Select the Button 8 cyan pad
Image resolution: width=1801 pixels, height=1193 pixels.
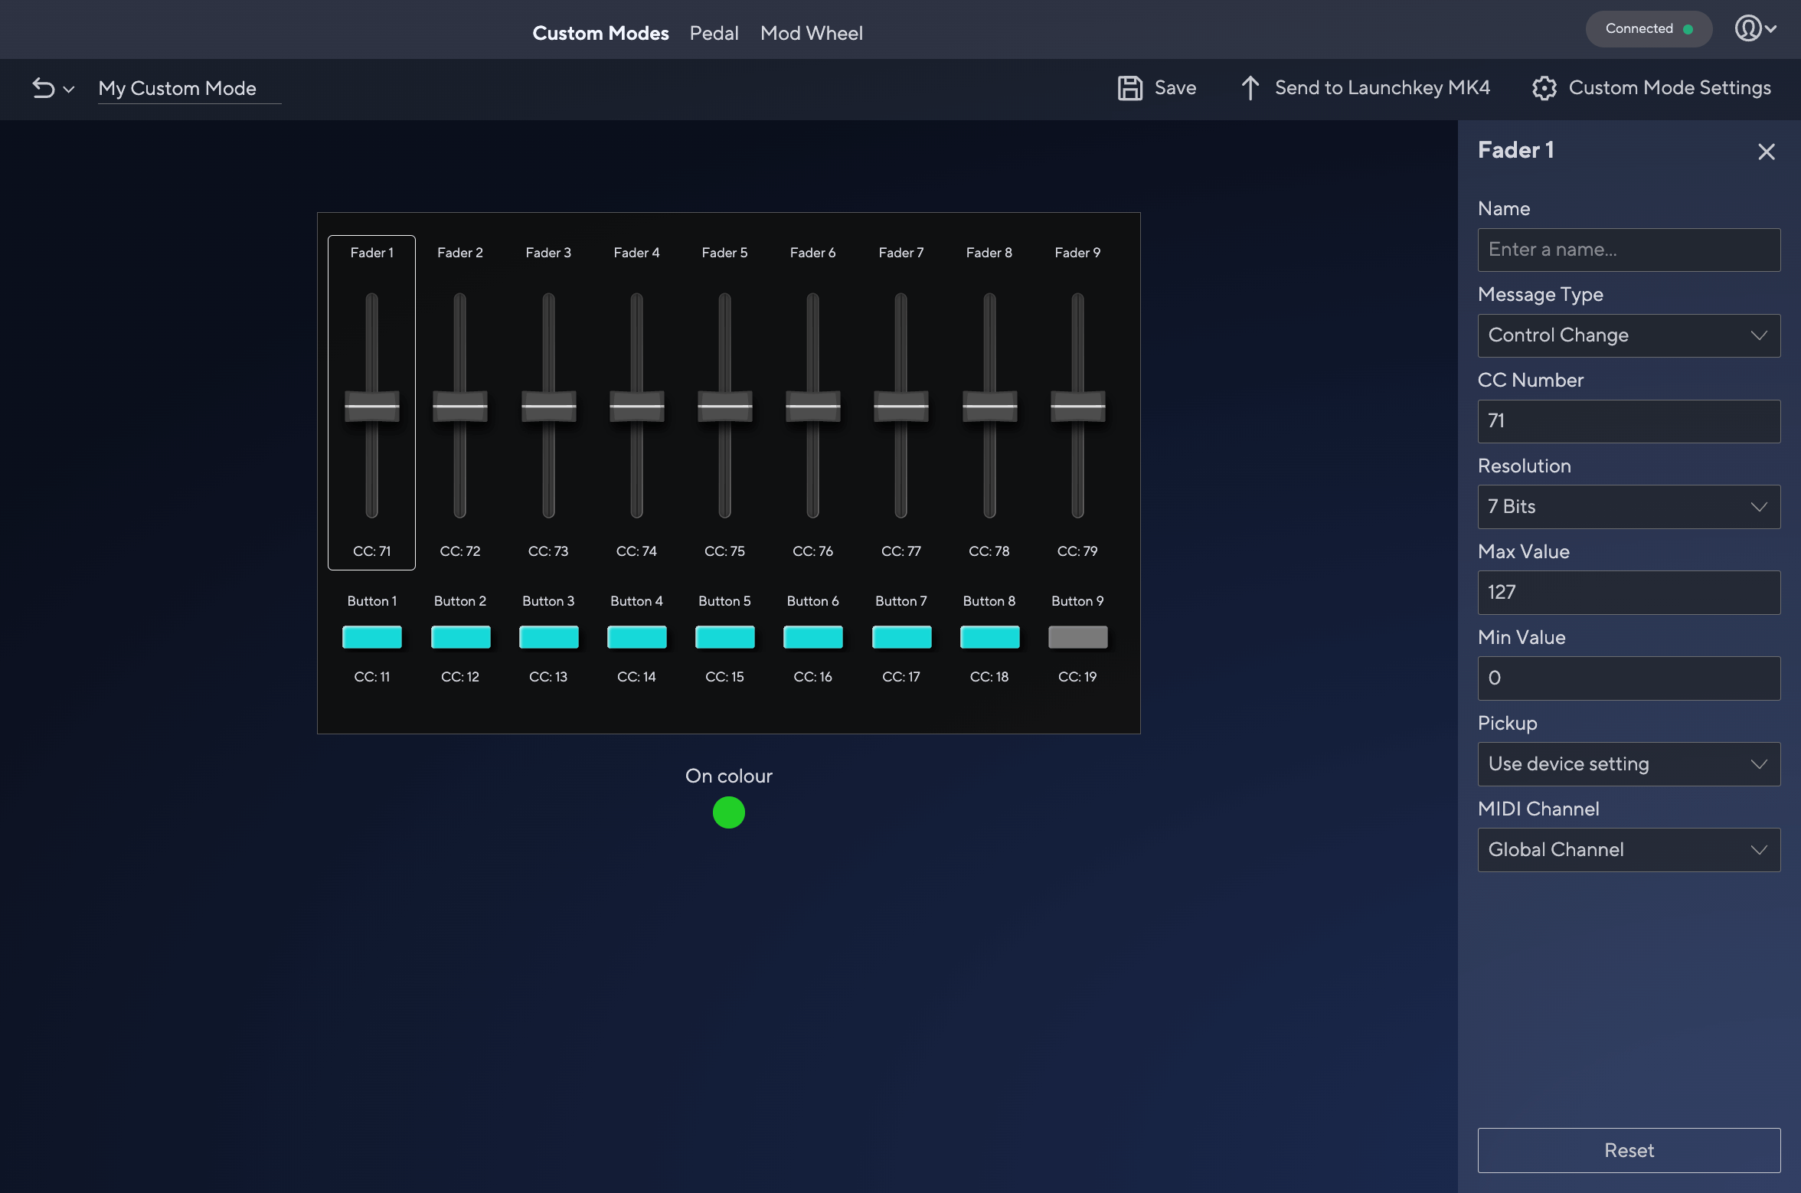coord(989,637)
